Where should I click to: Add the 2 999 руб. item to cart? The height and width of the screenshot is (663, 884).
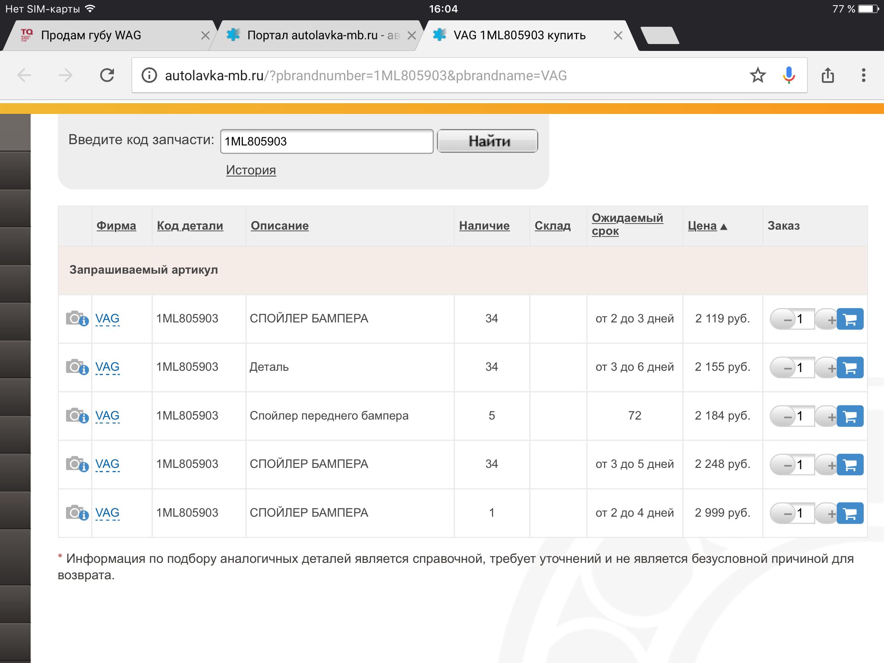850,513
